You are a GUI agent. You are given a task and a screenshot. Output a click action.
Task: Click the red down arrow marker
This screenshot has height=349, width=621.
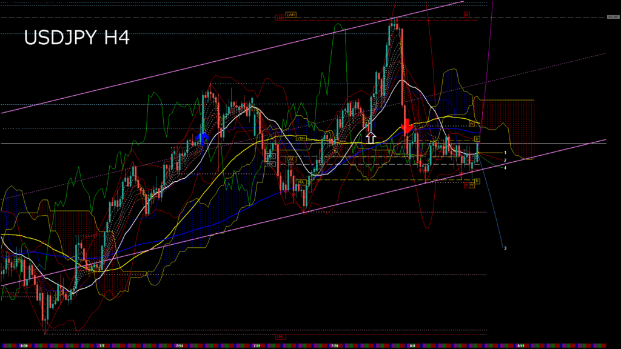tap(407, 127)
